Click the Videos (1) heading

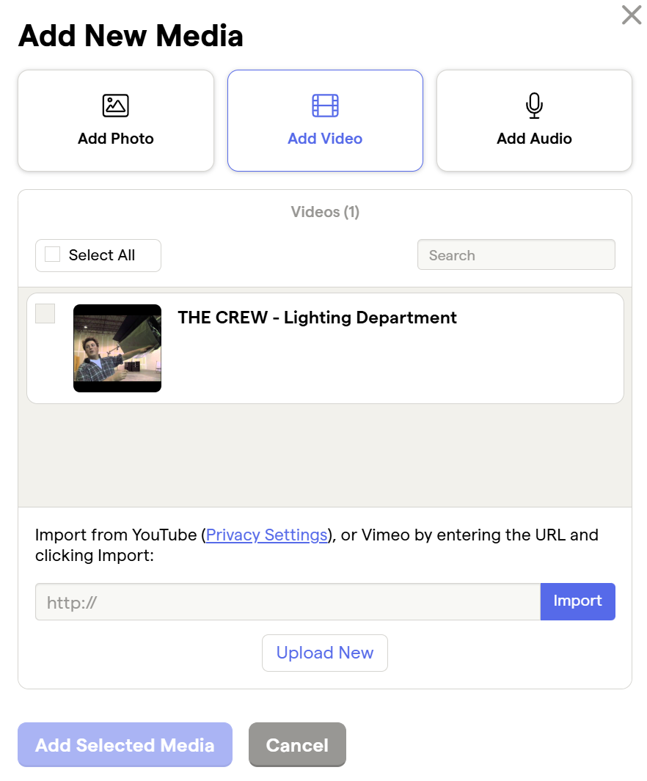click(325, 212)
